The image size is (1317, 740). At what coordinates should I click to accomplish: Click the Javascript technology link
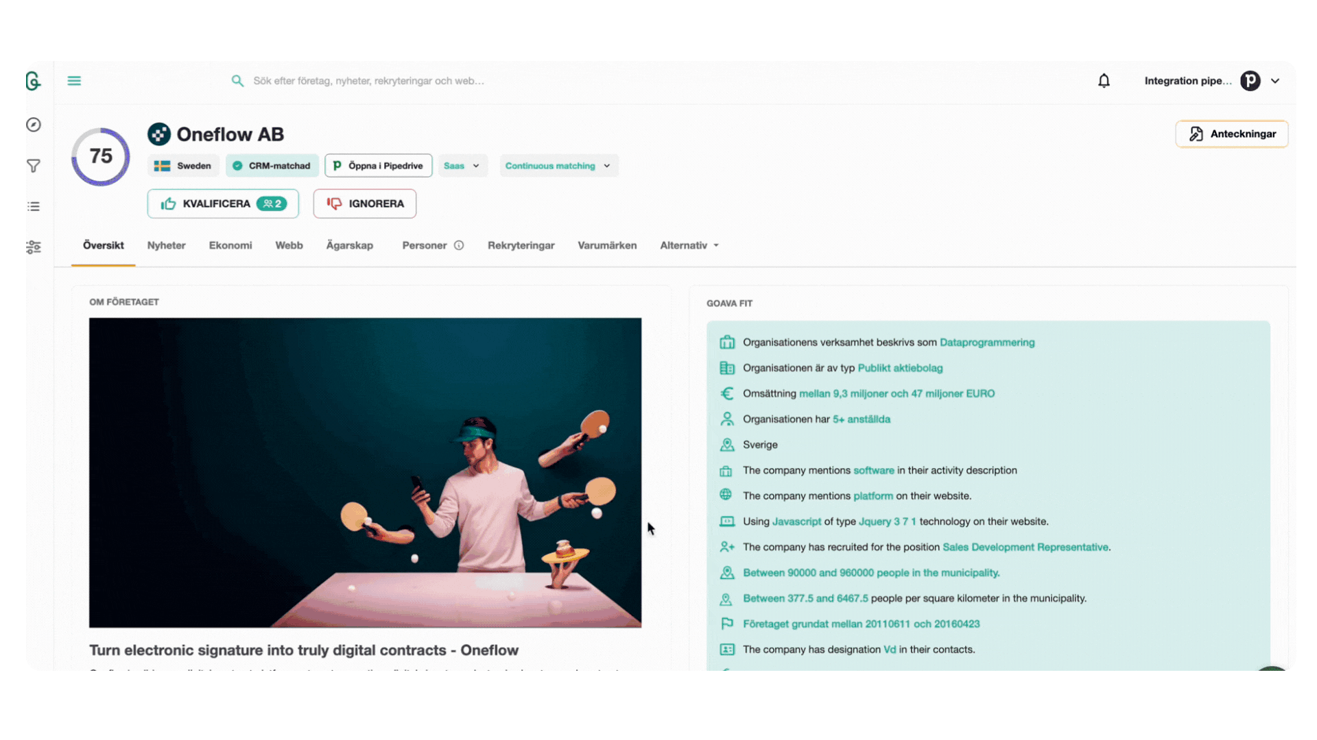(x=796, y=521)
